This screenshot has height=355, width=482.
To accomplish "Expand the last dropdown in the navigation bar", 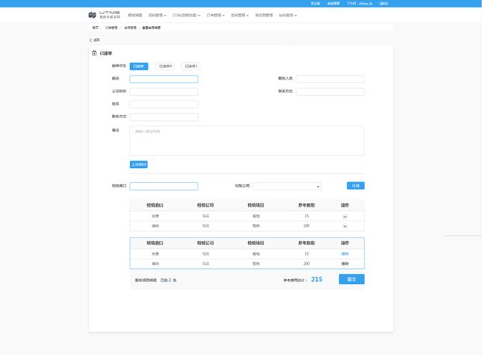I will click(x=288, y=15).
